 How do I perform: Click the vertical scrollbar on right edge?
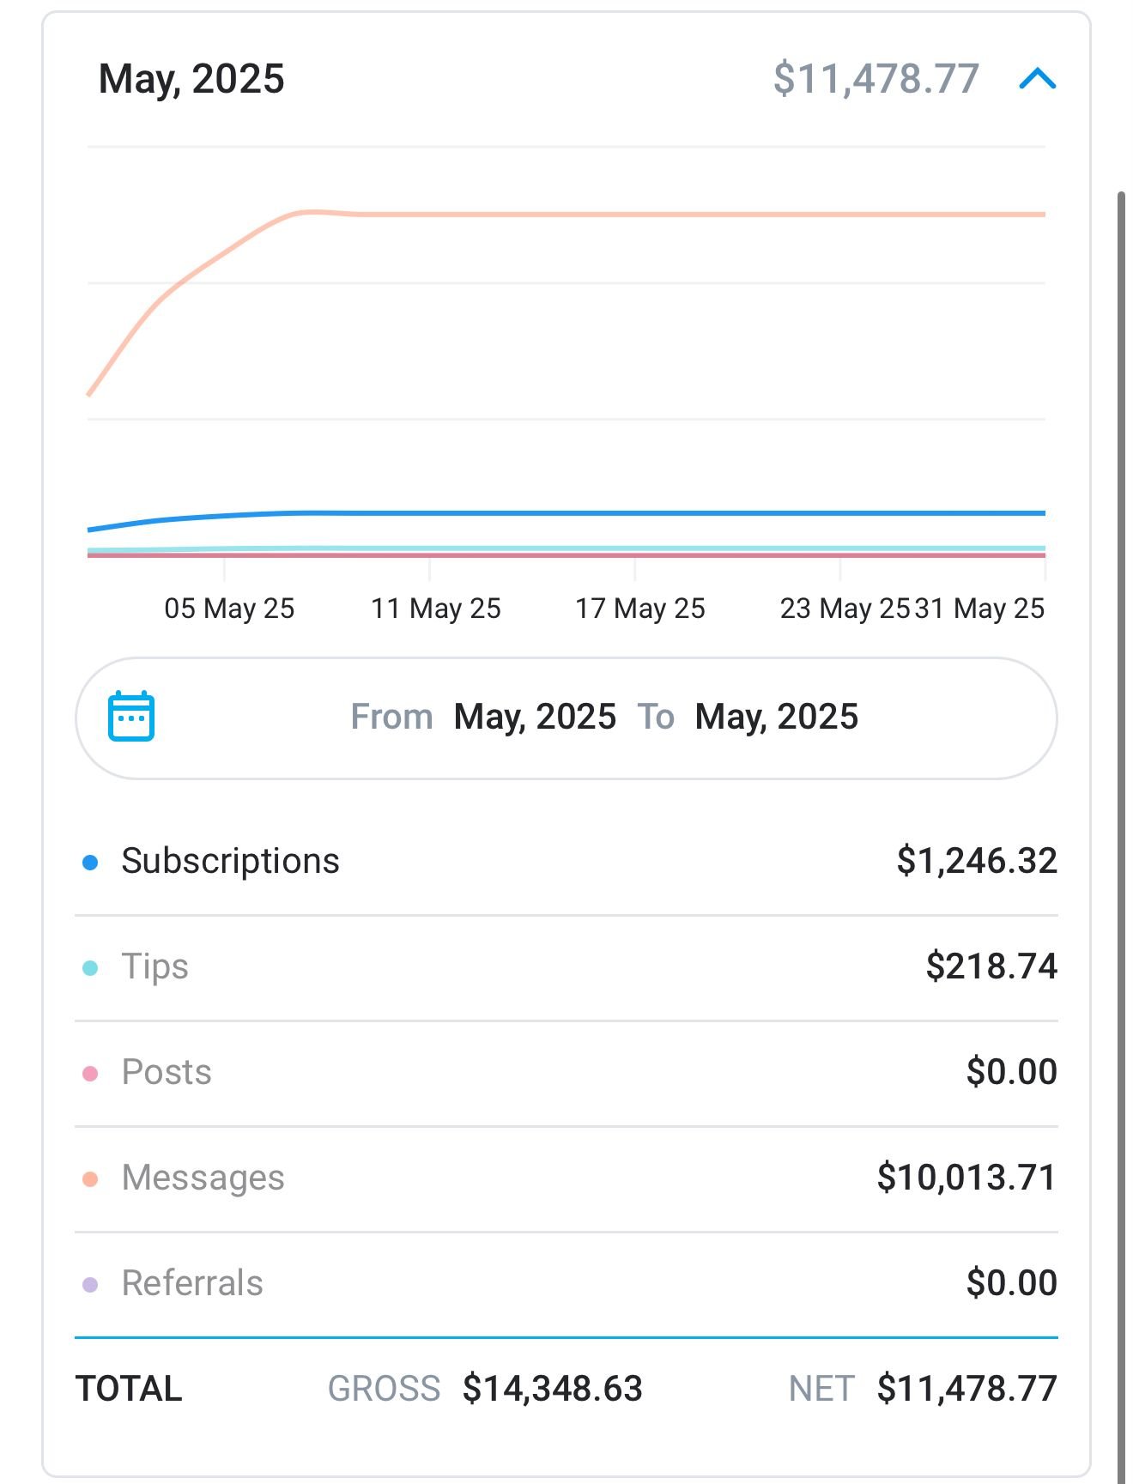1121,772
